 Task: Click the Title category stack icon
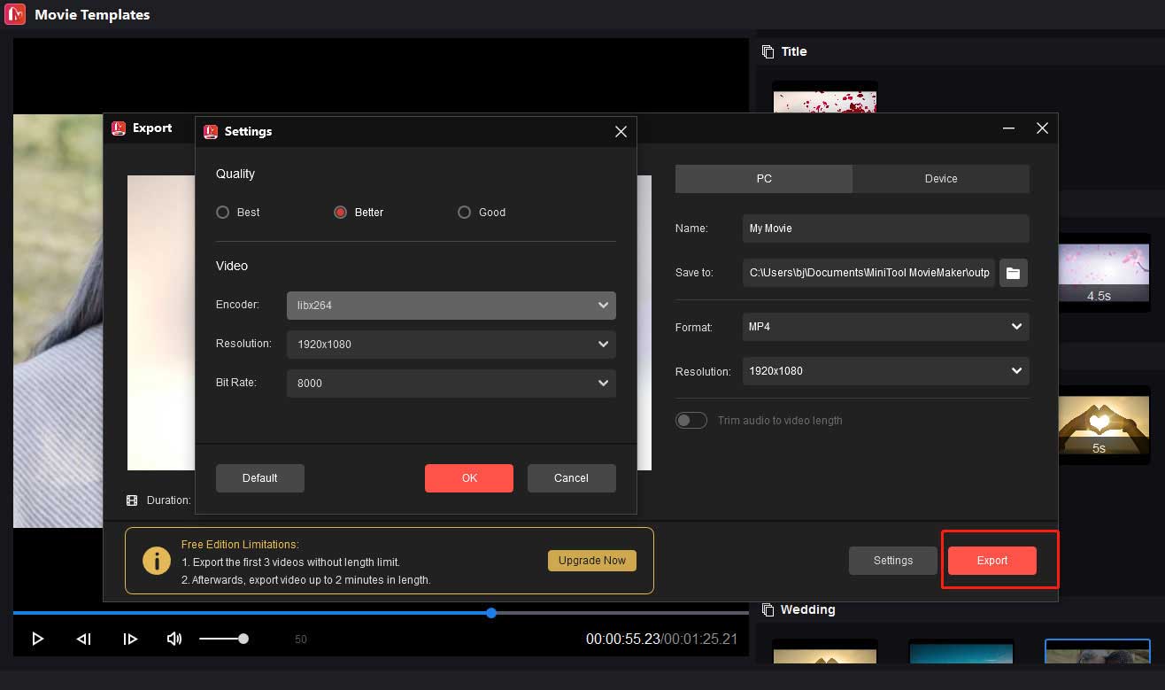point(768,51)
